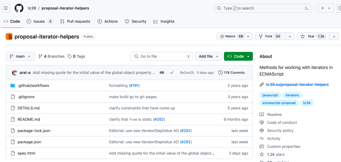This screenshot has width=341, height=162.
Task: Click the file icon beside README.md
Action: pos(13,119)
